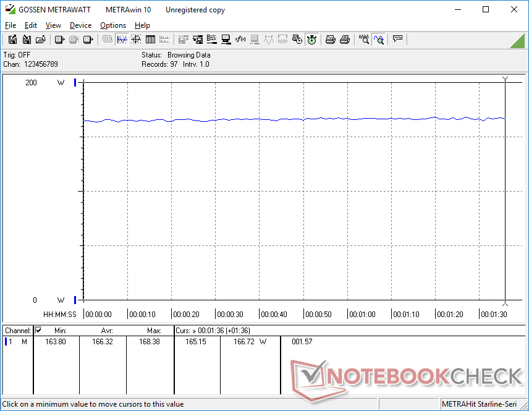
Task: Open the Edit menu
Action: [31, 25]
